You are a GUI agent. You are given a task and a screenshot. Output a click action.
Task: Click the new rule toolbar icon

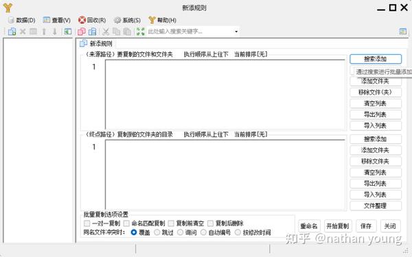[x=12, y=32]
